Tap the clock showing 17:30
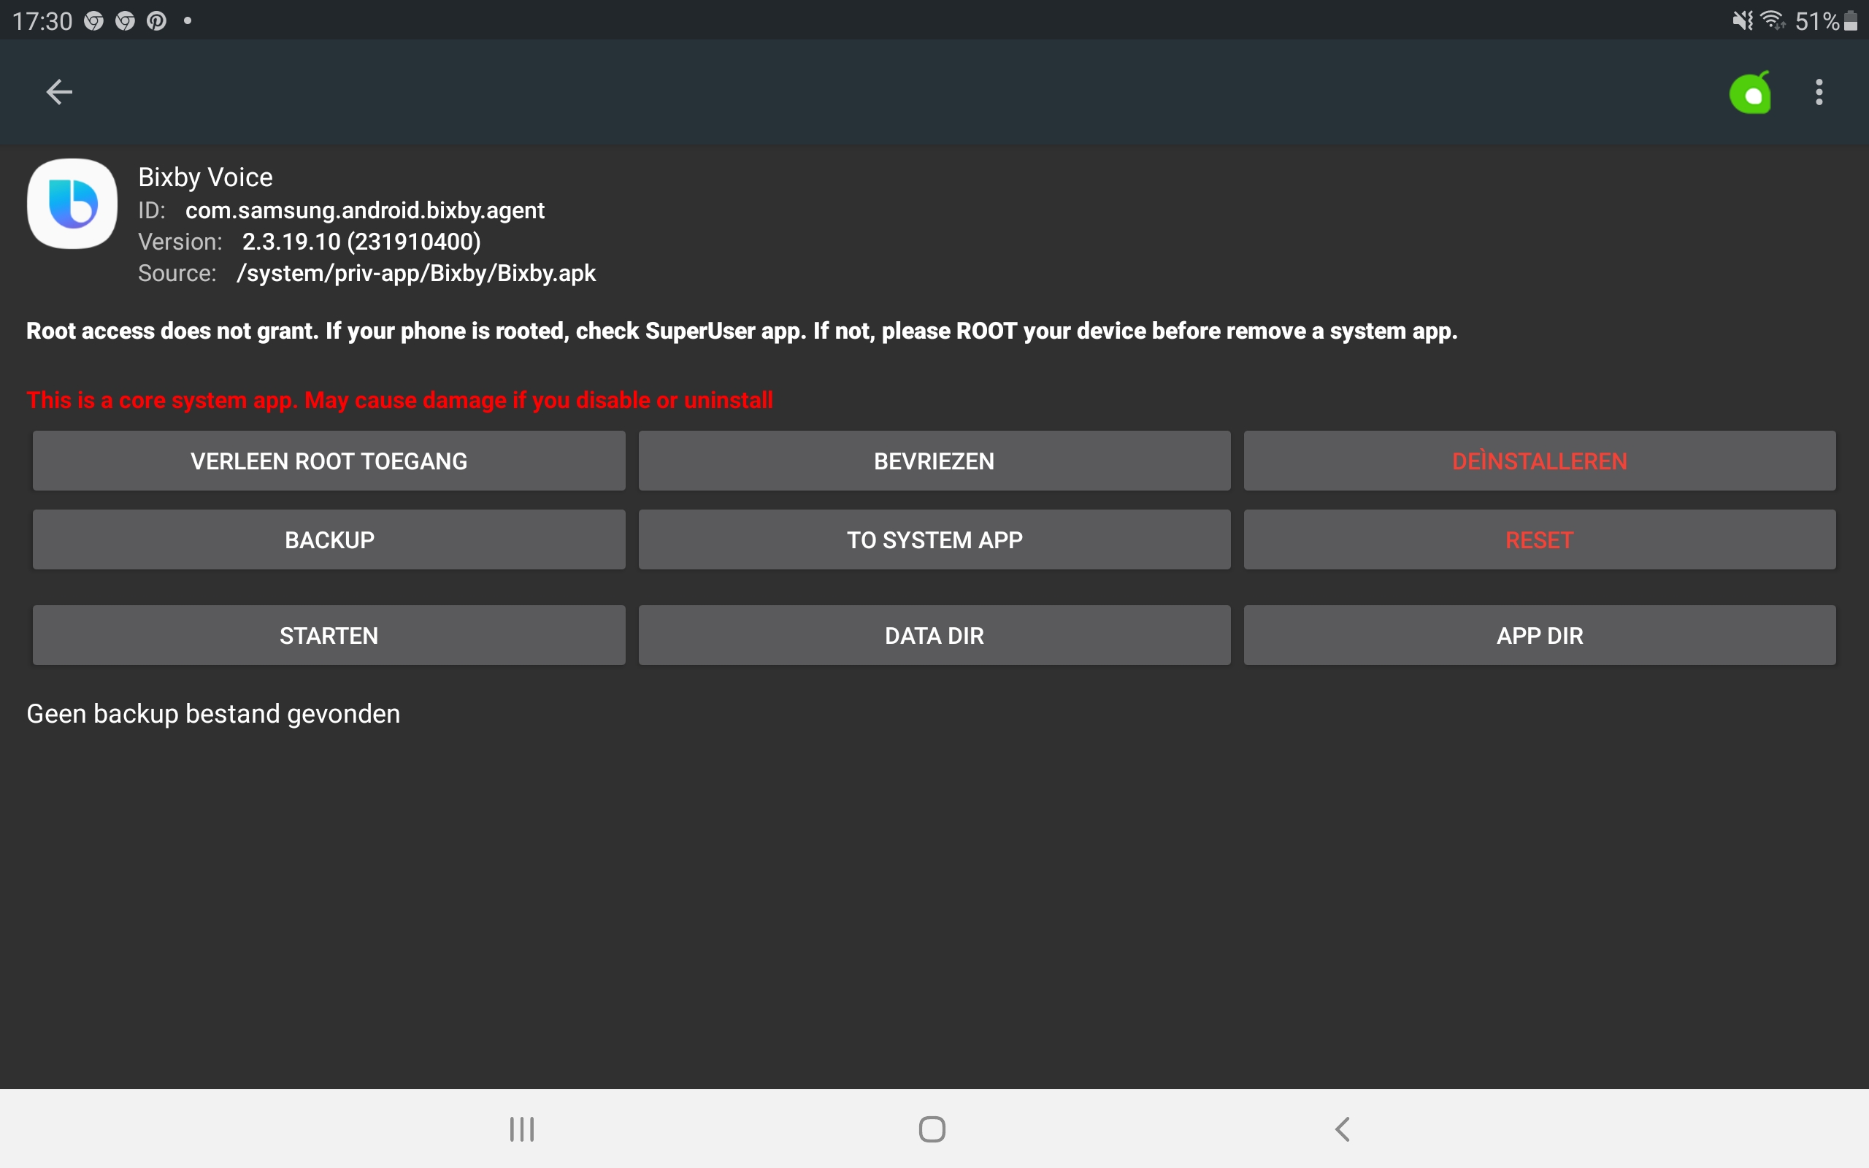This screenshot has height=1168, width=1869. [42, 21]
